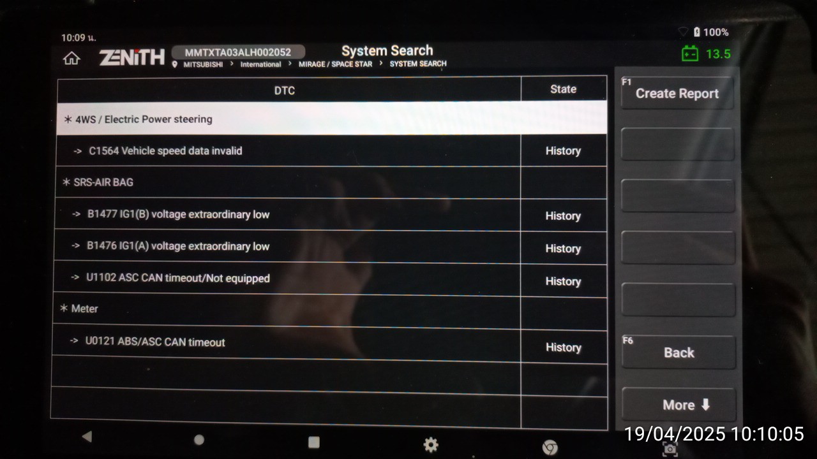This screenshot has height=459, width=817.
Task: Click History state for B1476
Action: coord(563,249)
